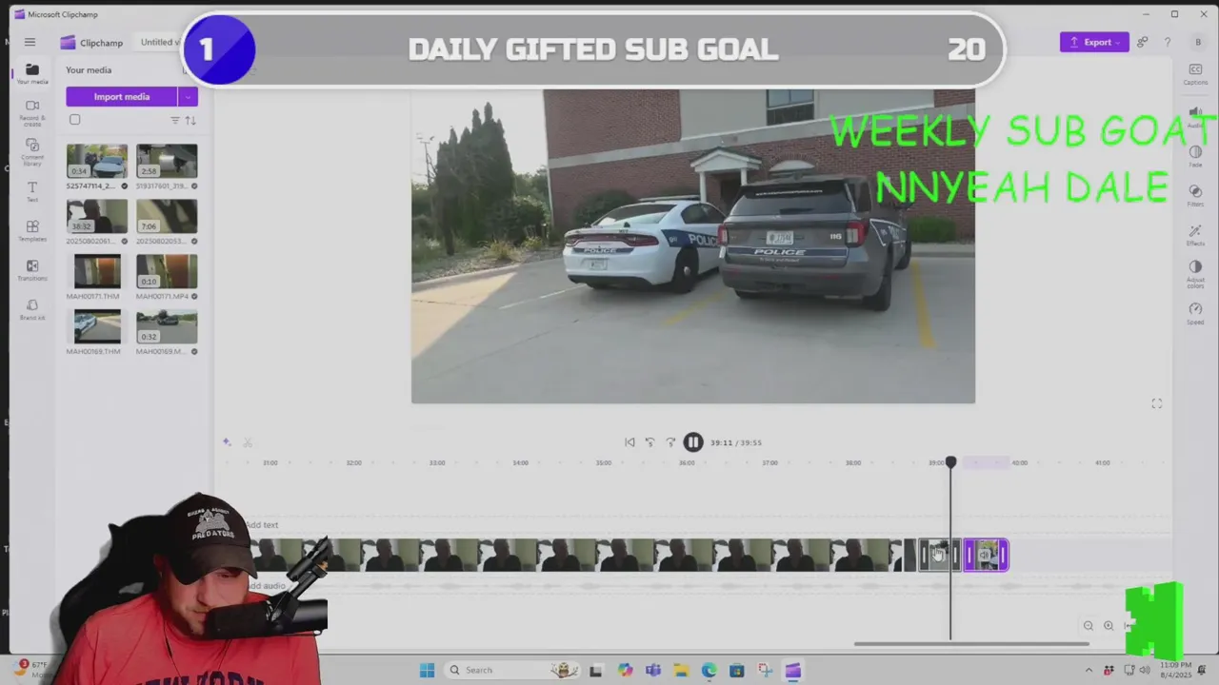Select the 7:06 media thumbnail
1219x685 pixels.
[167, 216]
